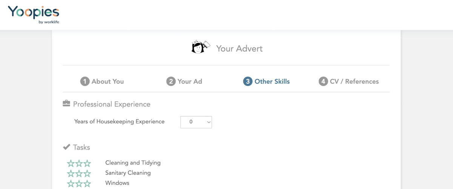The height and width of the screenshot is (189, 453).
Task: Click the step 1 number circle
Action: point(85,81)
